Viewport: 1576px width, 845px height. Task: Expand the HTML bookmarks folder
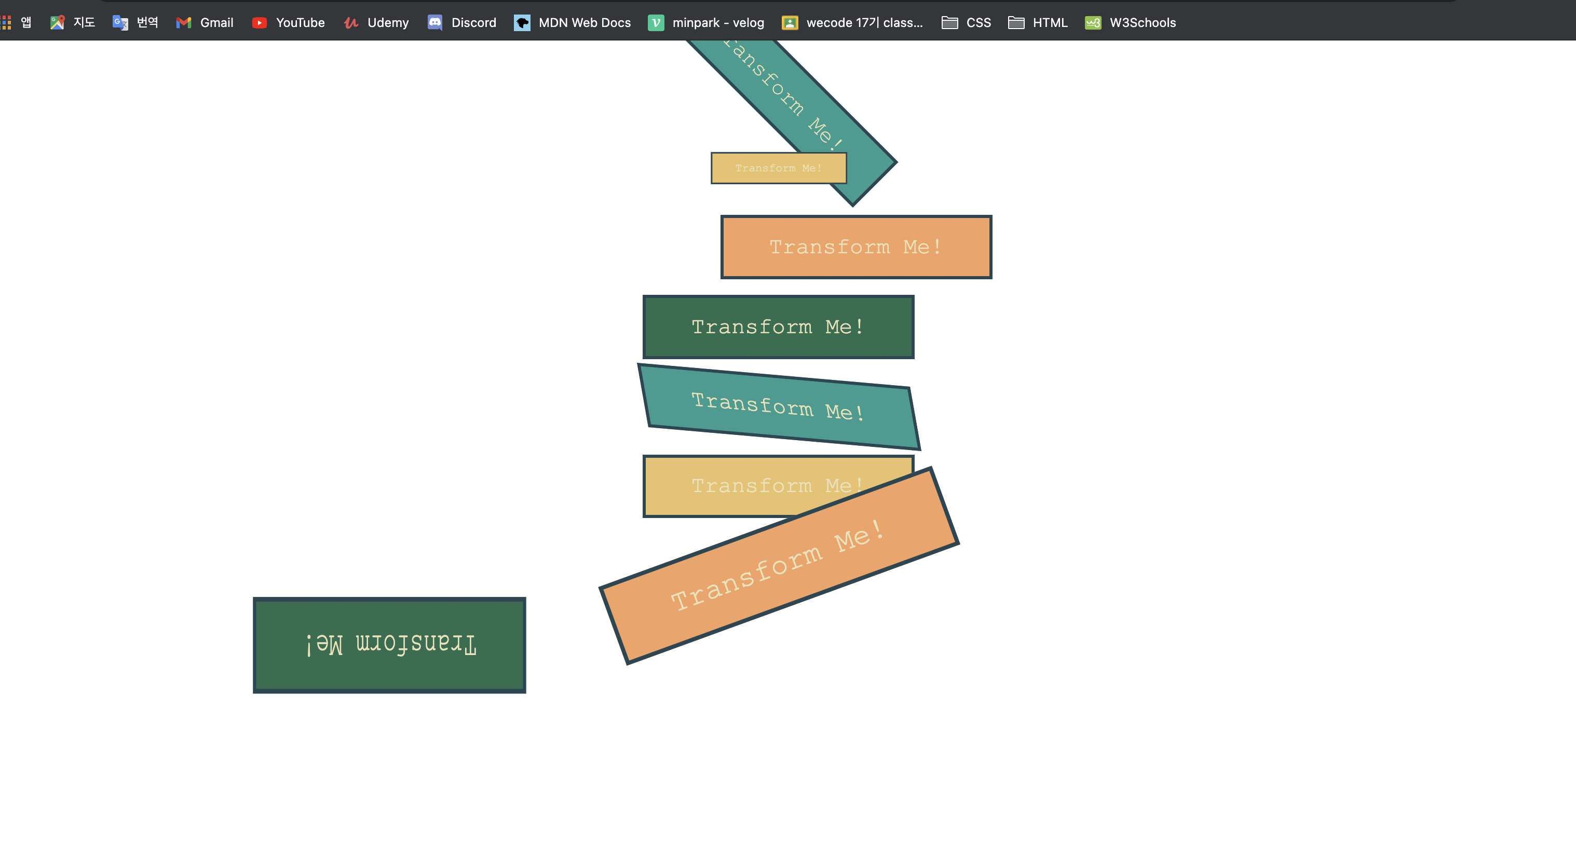(1038, 23)
